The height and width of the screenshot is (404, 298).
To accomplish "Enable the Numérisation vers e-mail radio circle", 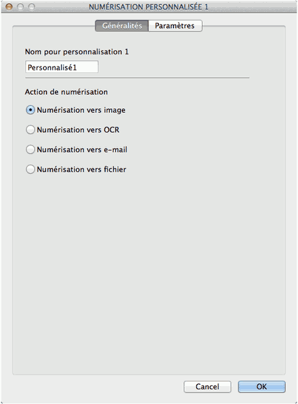I will click(x=30, y=149).
